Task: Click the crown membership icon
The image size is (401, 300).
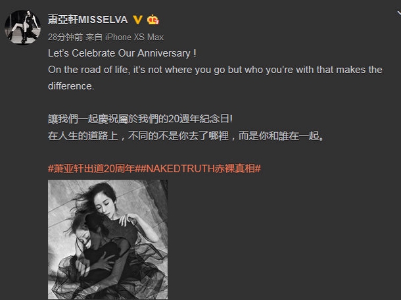Action: [x=153, y=20]
